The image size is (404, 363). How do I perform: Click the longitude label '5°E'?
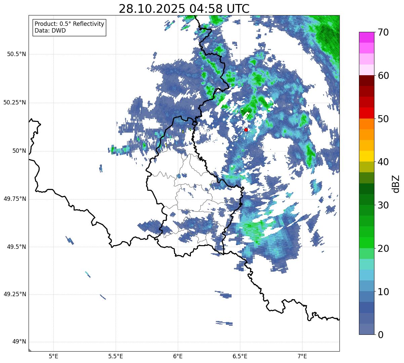tap(53, 356)
